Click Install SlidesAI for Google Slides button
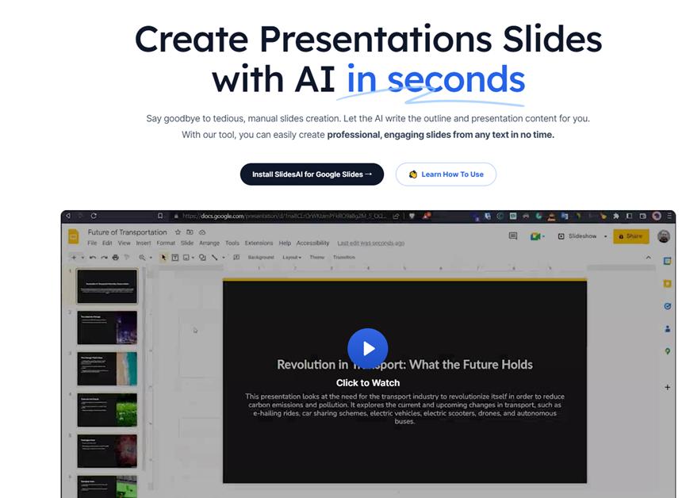 (x=312, y=174)
